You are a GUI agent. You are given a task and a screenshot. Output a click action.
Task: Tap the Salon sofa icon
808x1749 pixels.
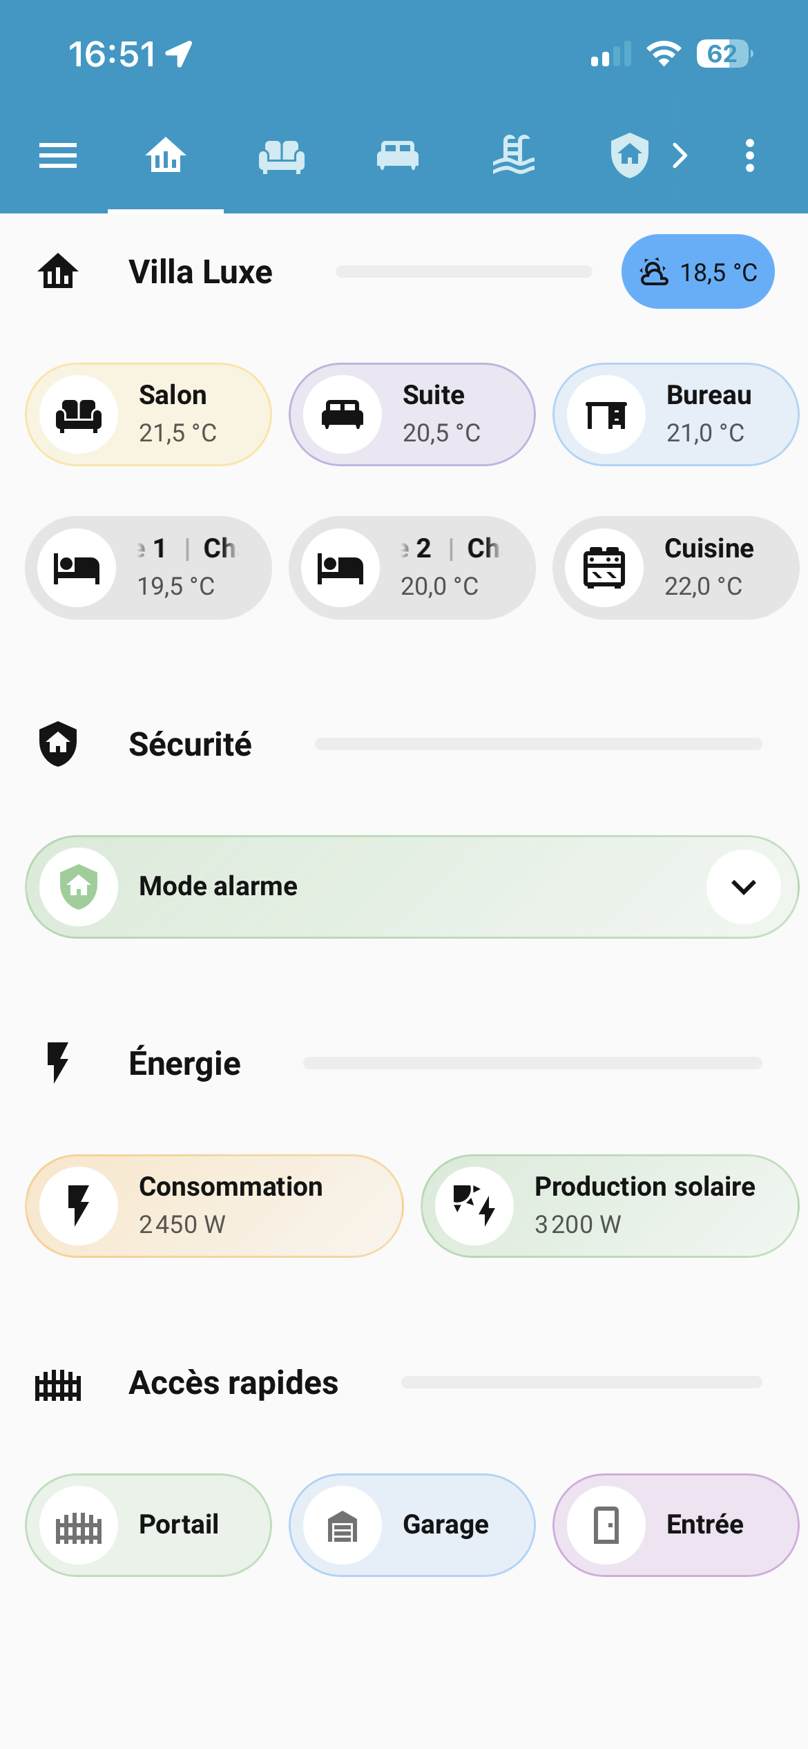tap(79, 414)
